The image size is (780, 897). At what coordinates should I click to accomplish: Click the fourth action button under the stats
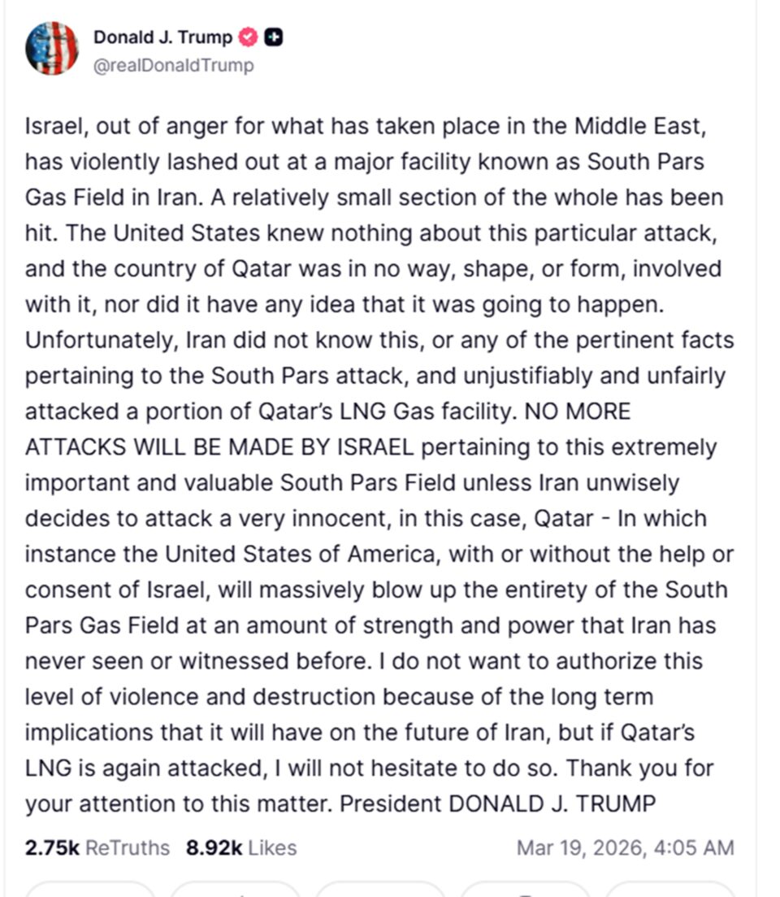pyautogui.click(x=525, y=890)
